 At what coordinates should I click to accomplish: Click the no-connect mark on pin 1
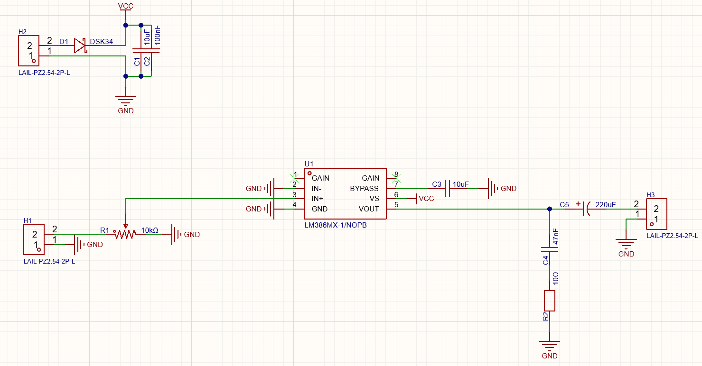click(293, 178)
